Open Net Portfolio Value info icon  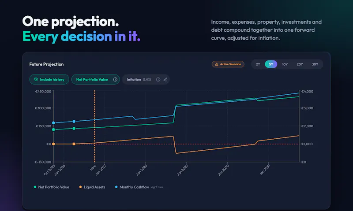(x=115, y=79)
